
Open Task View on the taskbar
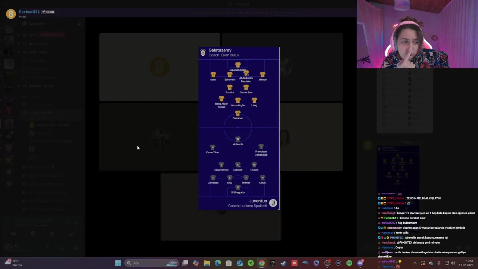(185, 263)
